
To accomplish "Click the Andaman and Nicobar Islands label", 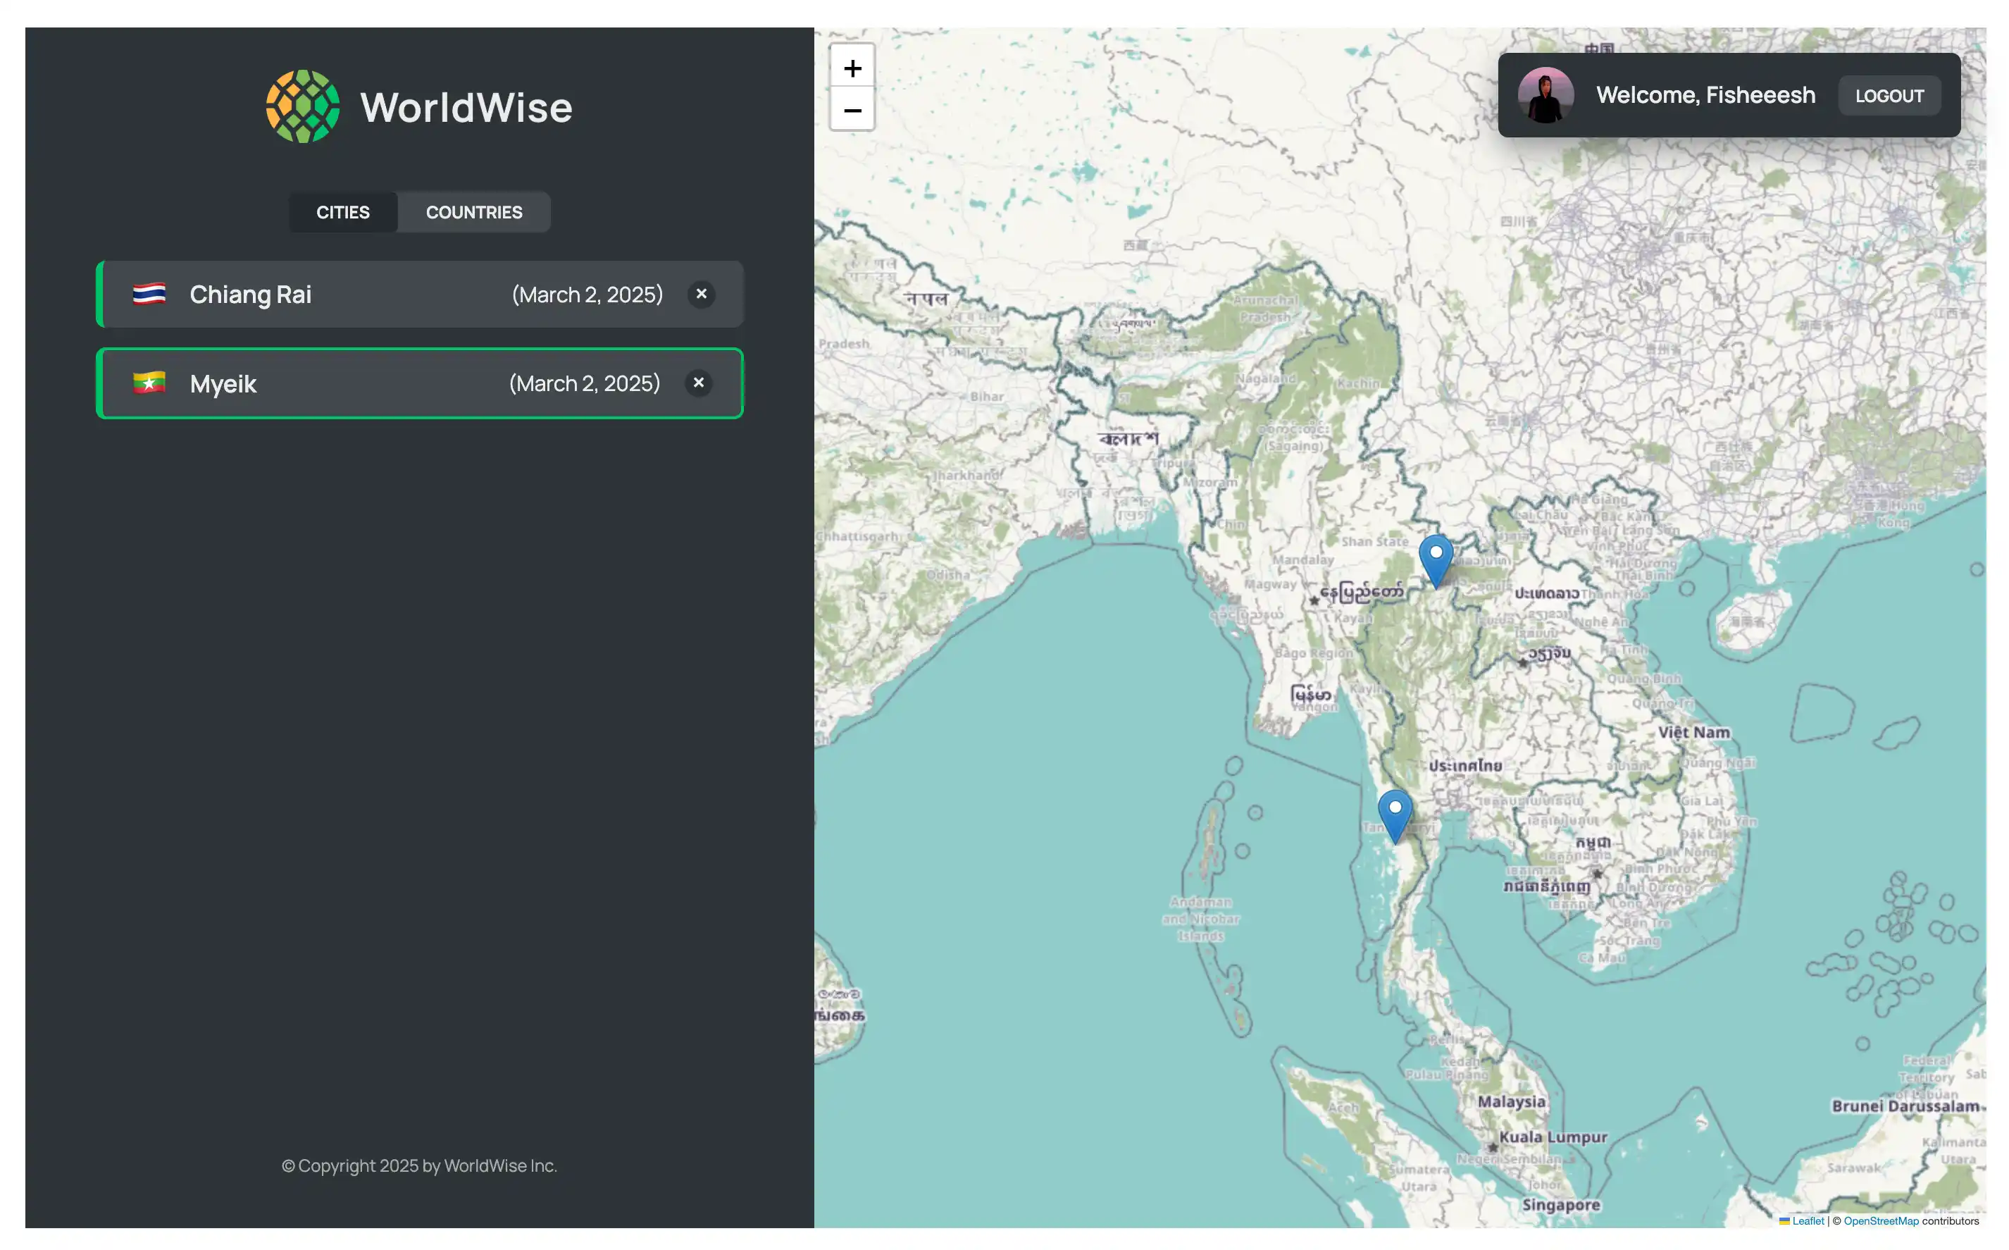I will point(1201,920).
